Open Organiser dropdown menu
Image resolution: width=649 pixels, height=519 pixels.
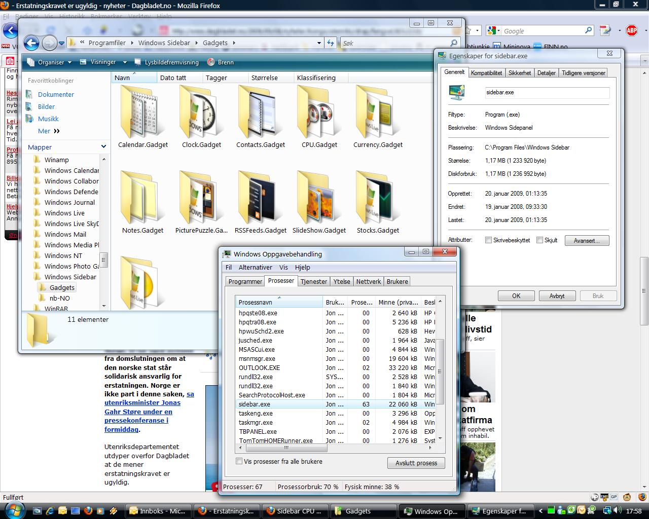(49, 62)
